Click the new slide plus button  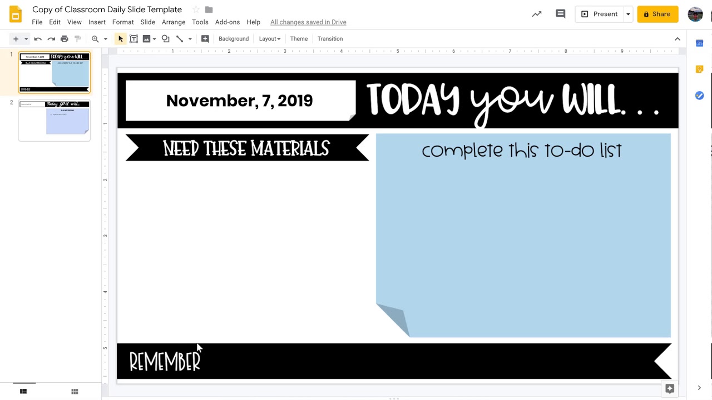pos(16,39)
